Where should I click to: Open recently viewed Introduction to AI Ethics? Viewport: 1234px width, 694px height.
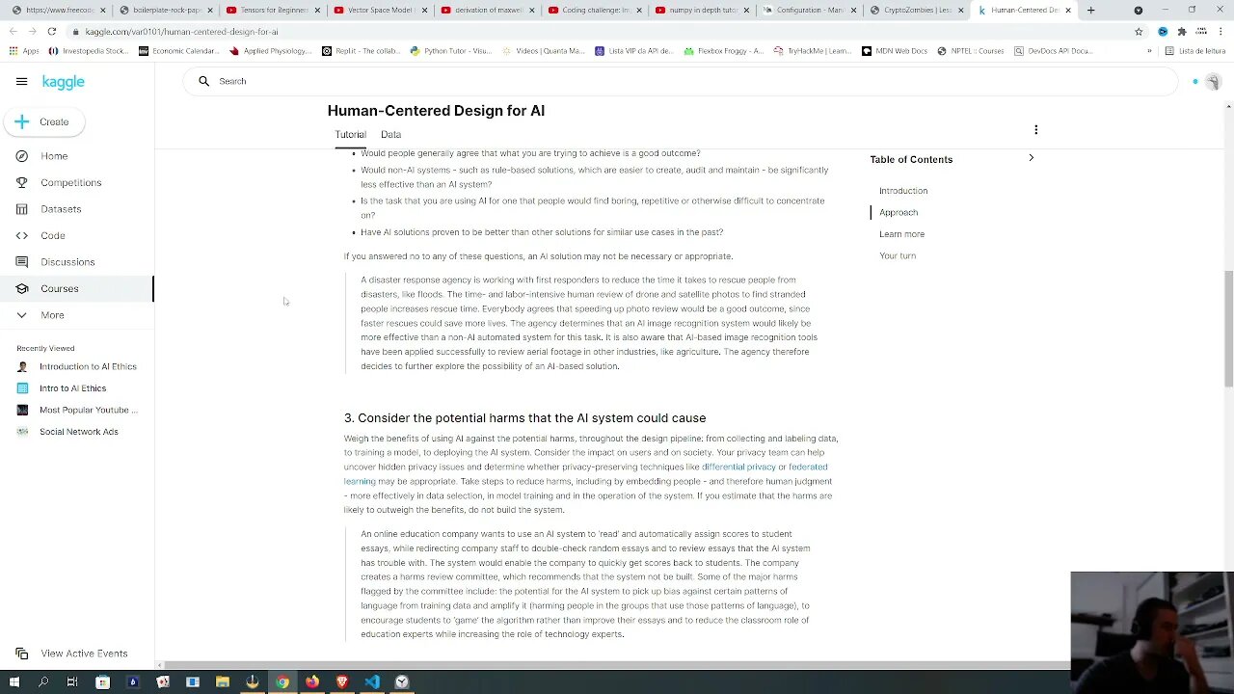point(88,366)
